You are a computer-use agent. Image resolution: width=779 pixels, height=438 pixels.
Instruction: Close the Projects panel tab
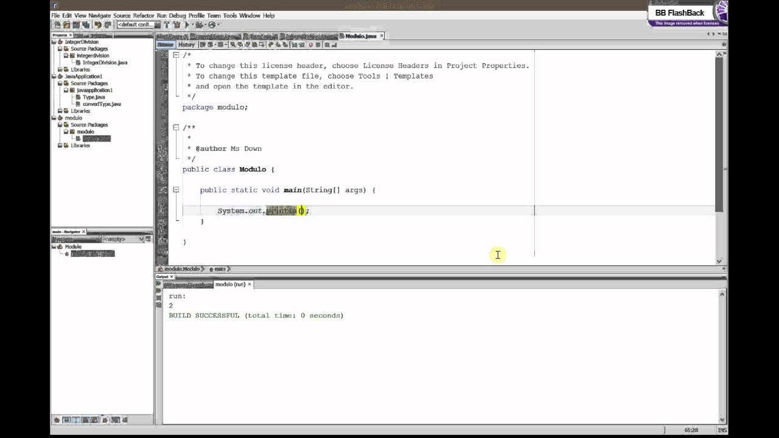pos(71,35)
